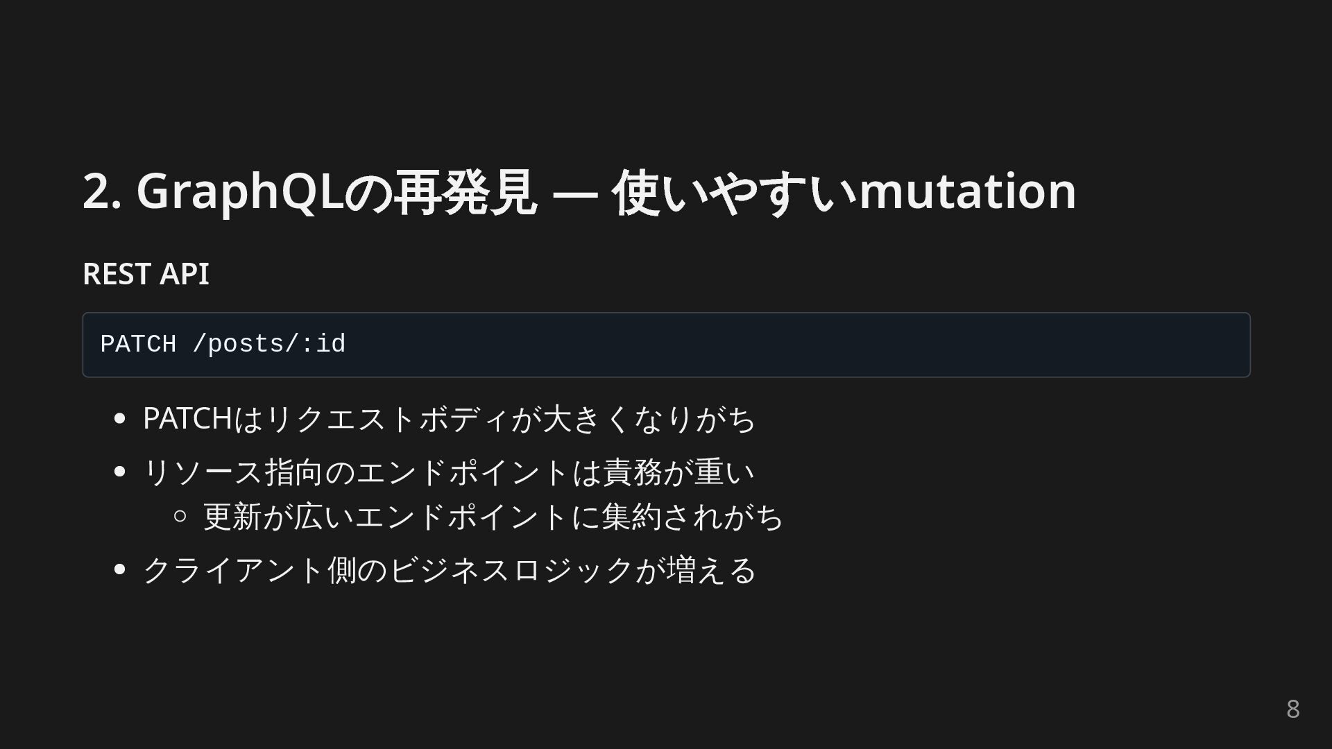Click the 再発見 text in the heading
The image size is (1332, 749).
(466, 192)
